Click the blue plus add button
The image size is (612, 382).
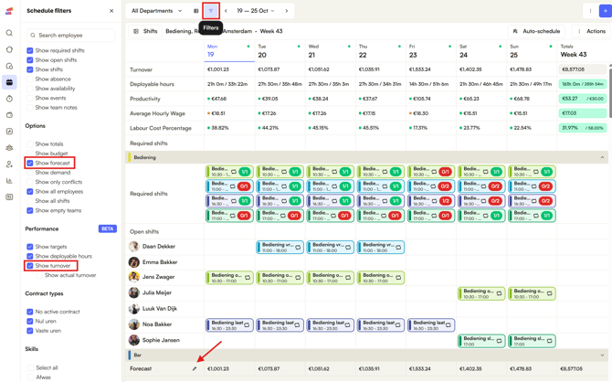[x=606, y=11]
